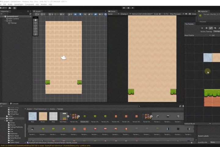This screenshot has height=147, width=220.
Task: Select the Brown background asset thumbnail
Action: point(43,116)
